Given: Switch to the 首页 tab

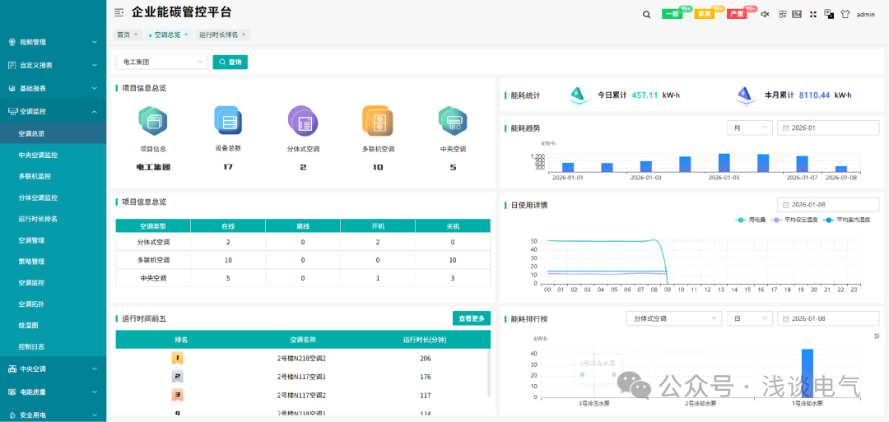Looking at the screenshot, I should point(123,35).
